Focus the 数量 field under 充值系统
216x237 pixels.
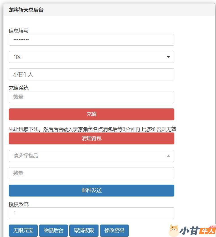pos(91,97)
